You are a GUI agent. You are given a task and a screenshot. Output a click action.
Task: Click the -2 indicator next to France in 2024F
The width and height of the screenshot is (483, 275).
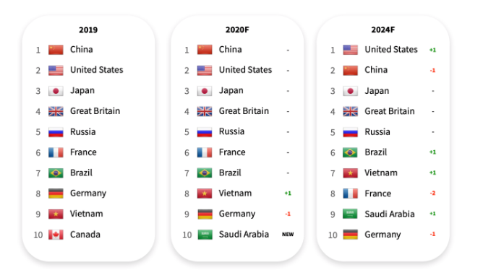click(x=432, y=193)
